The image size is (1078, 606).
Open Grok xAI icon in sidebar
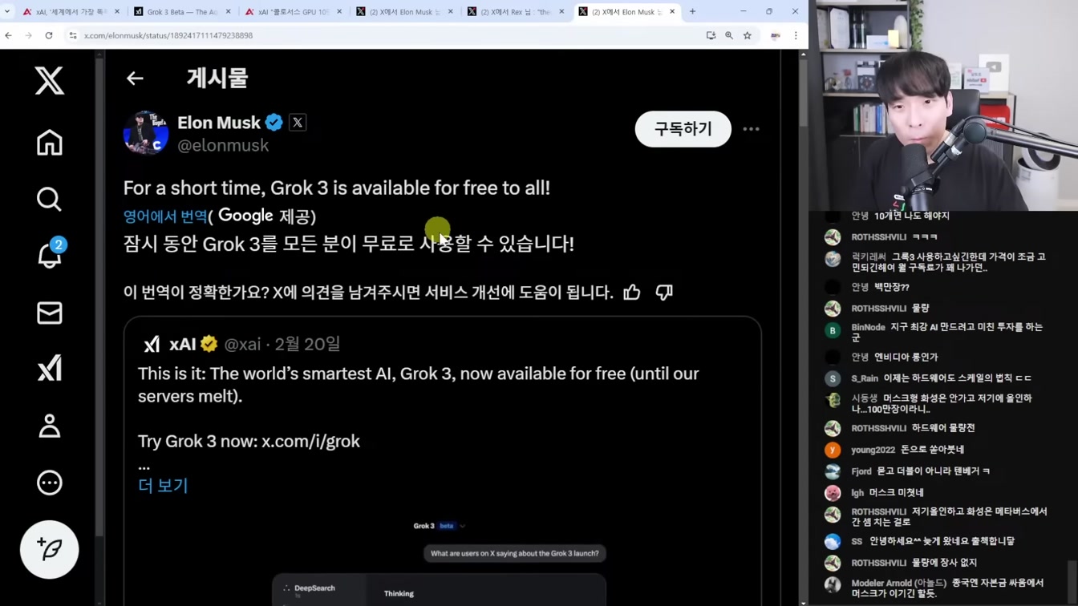(x=49, y=369)
